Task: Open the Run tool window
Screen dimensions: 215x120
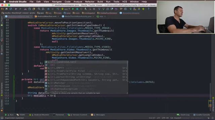Action: point(9,115)
